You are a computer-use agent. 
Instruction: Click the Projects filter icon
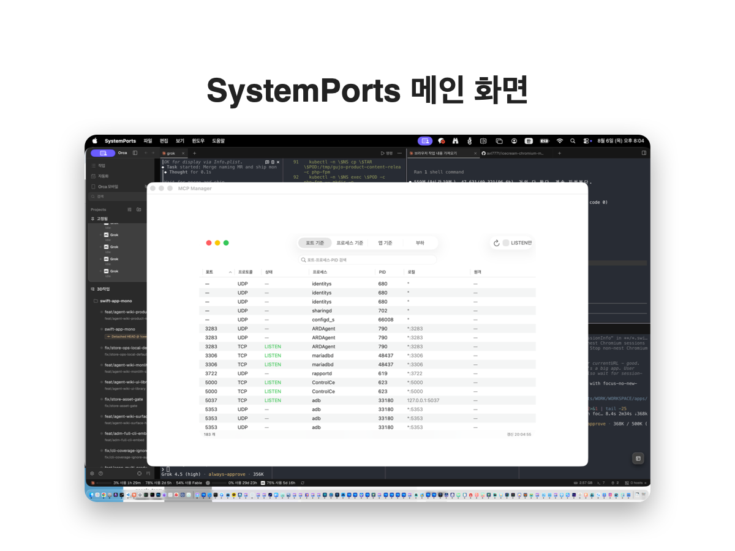point(129,209)
